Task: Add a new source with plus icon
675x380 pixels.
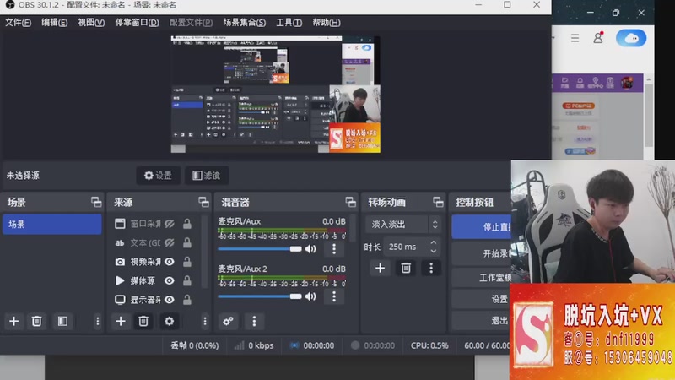Action: tap(121, 321)
